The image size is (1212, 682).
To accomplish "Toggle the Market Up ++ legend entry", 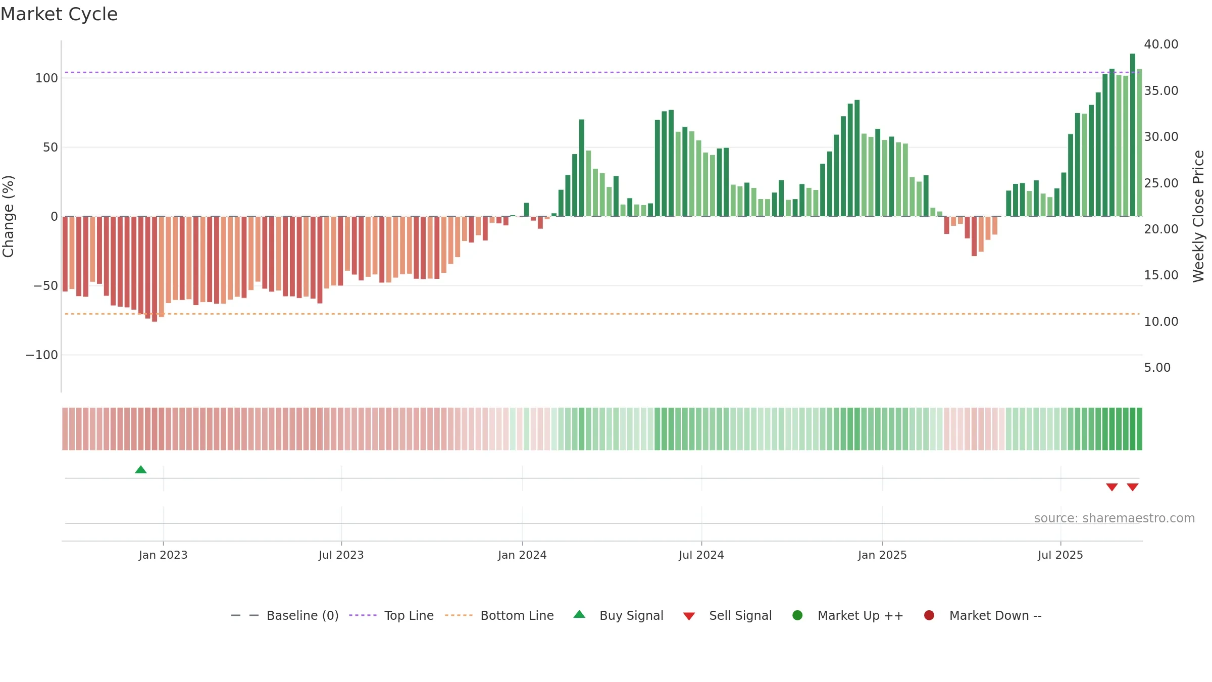I will tap(848, 615).
